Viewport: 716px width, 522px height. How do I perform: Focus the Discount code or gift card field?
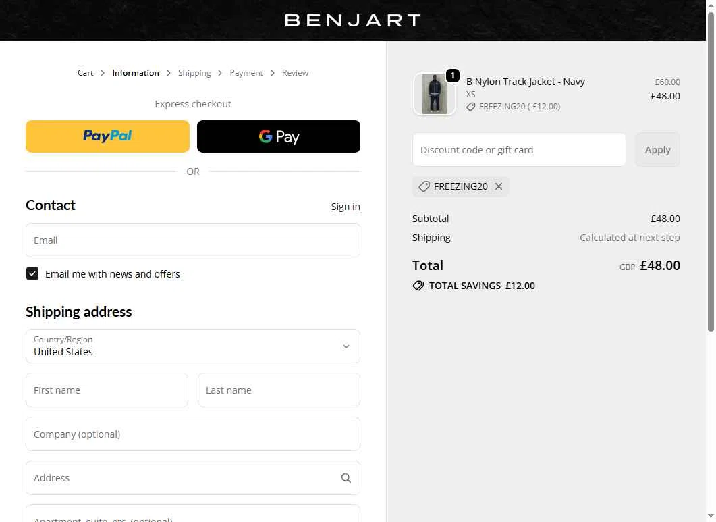tap(519, 149)
